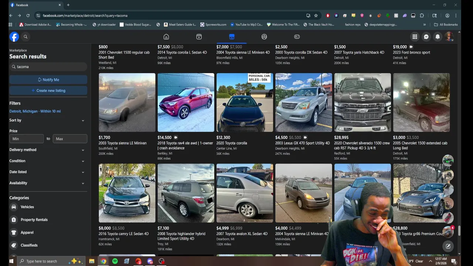This screenshot has width=473, height=266.
Task: Open All Bookmarks folder
Action: 446,25
